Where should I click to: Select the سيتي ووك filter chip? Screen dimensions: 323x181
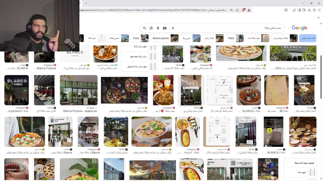[x=190, y=38]
